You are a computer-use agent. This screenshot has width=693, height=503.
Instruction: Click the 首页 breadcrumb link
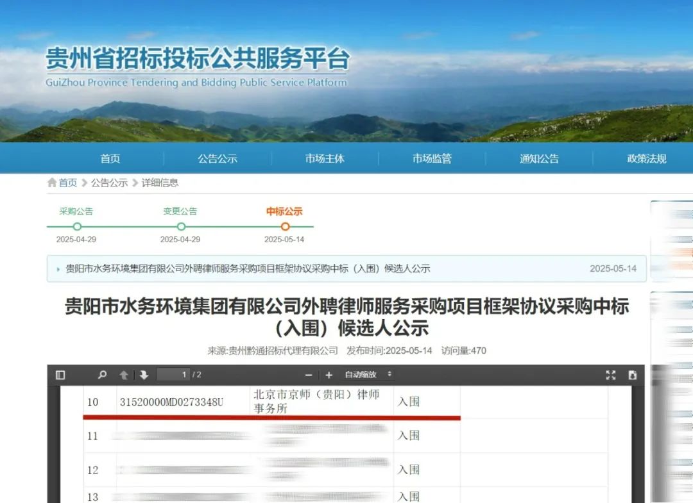[68, 183]
